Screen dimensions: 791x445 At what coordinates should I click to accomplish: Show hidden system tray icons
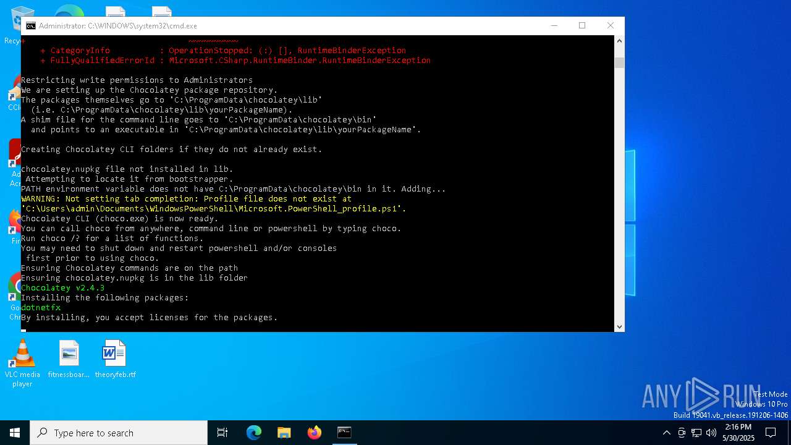[666, 433]
